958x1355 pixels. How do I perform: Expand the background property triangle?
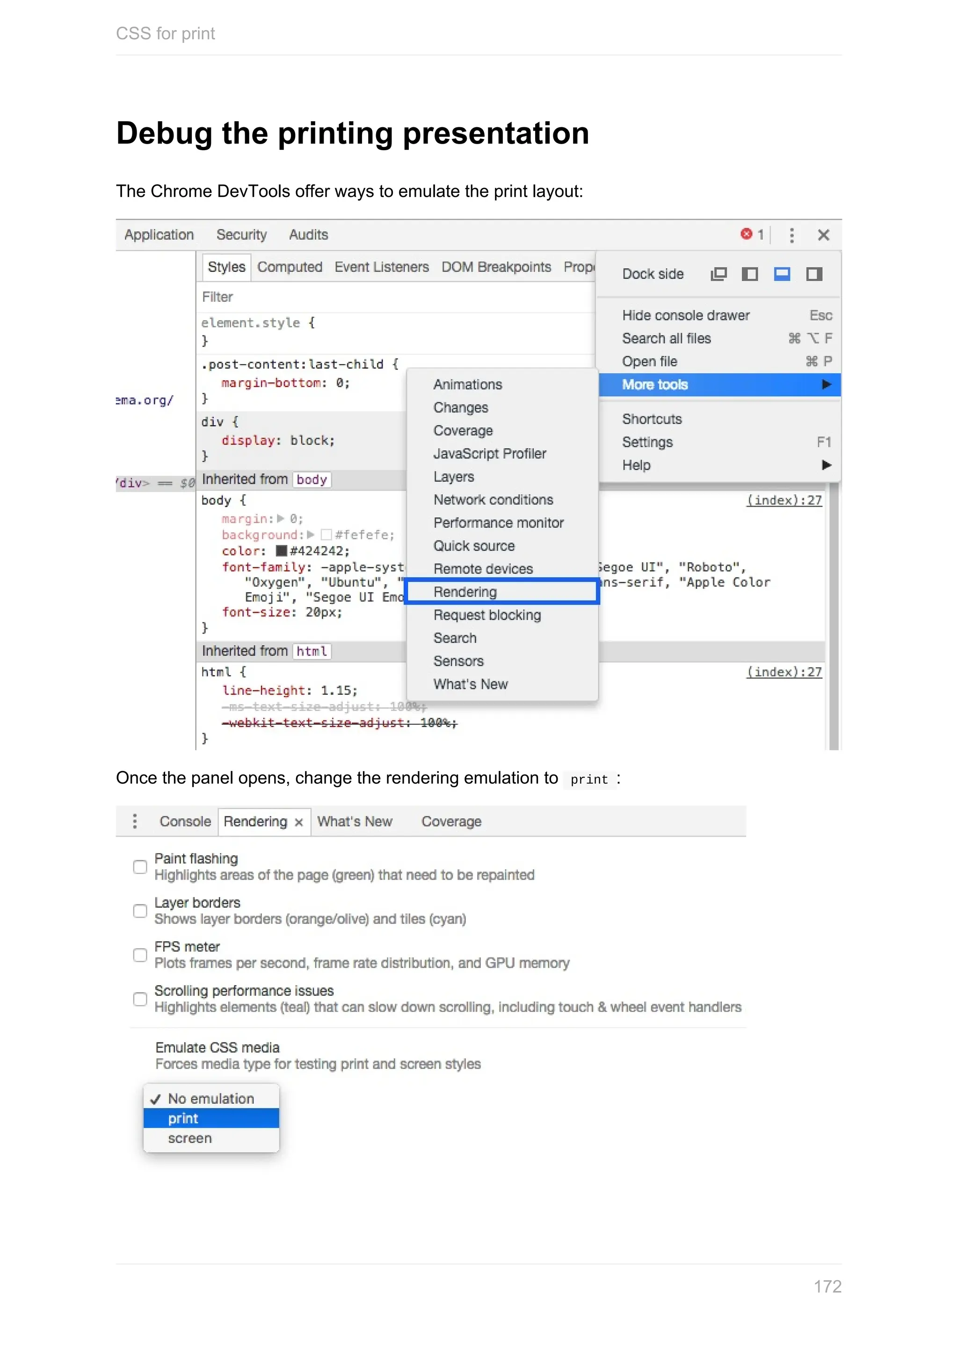[311, 535]
